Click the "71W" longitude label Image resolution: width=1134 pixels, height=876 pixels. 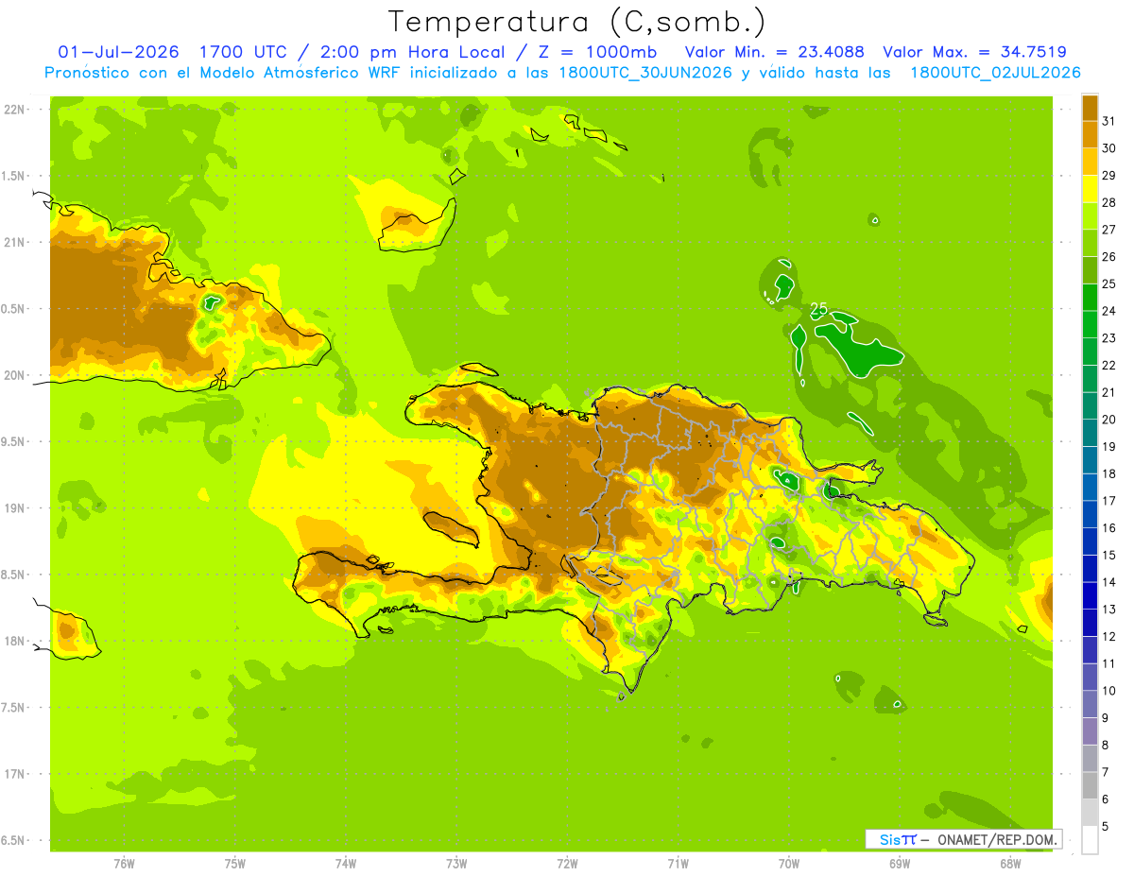pos(678,864)
